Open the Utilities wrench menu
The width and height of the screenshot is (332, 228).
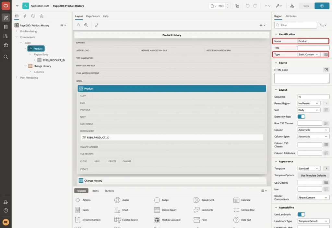coord(279,6)
